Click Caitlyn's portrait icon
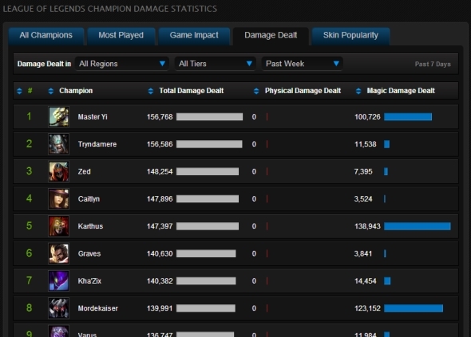Screen dimensions: 471x337 point(58,199)
